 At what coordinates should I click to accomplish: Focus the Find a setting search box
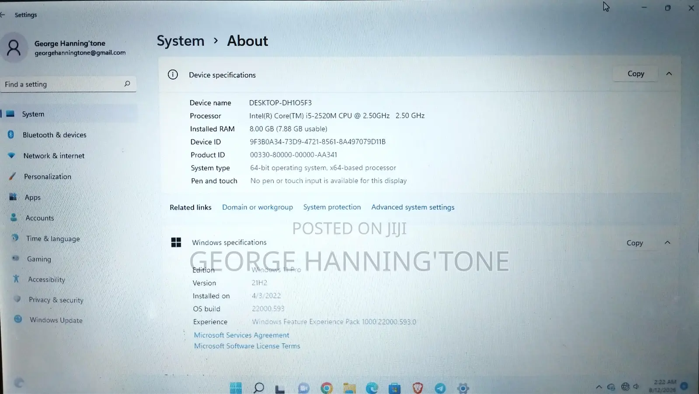click(x=68, y=84)
